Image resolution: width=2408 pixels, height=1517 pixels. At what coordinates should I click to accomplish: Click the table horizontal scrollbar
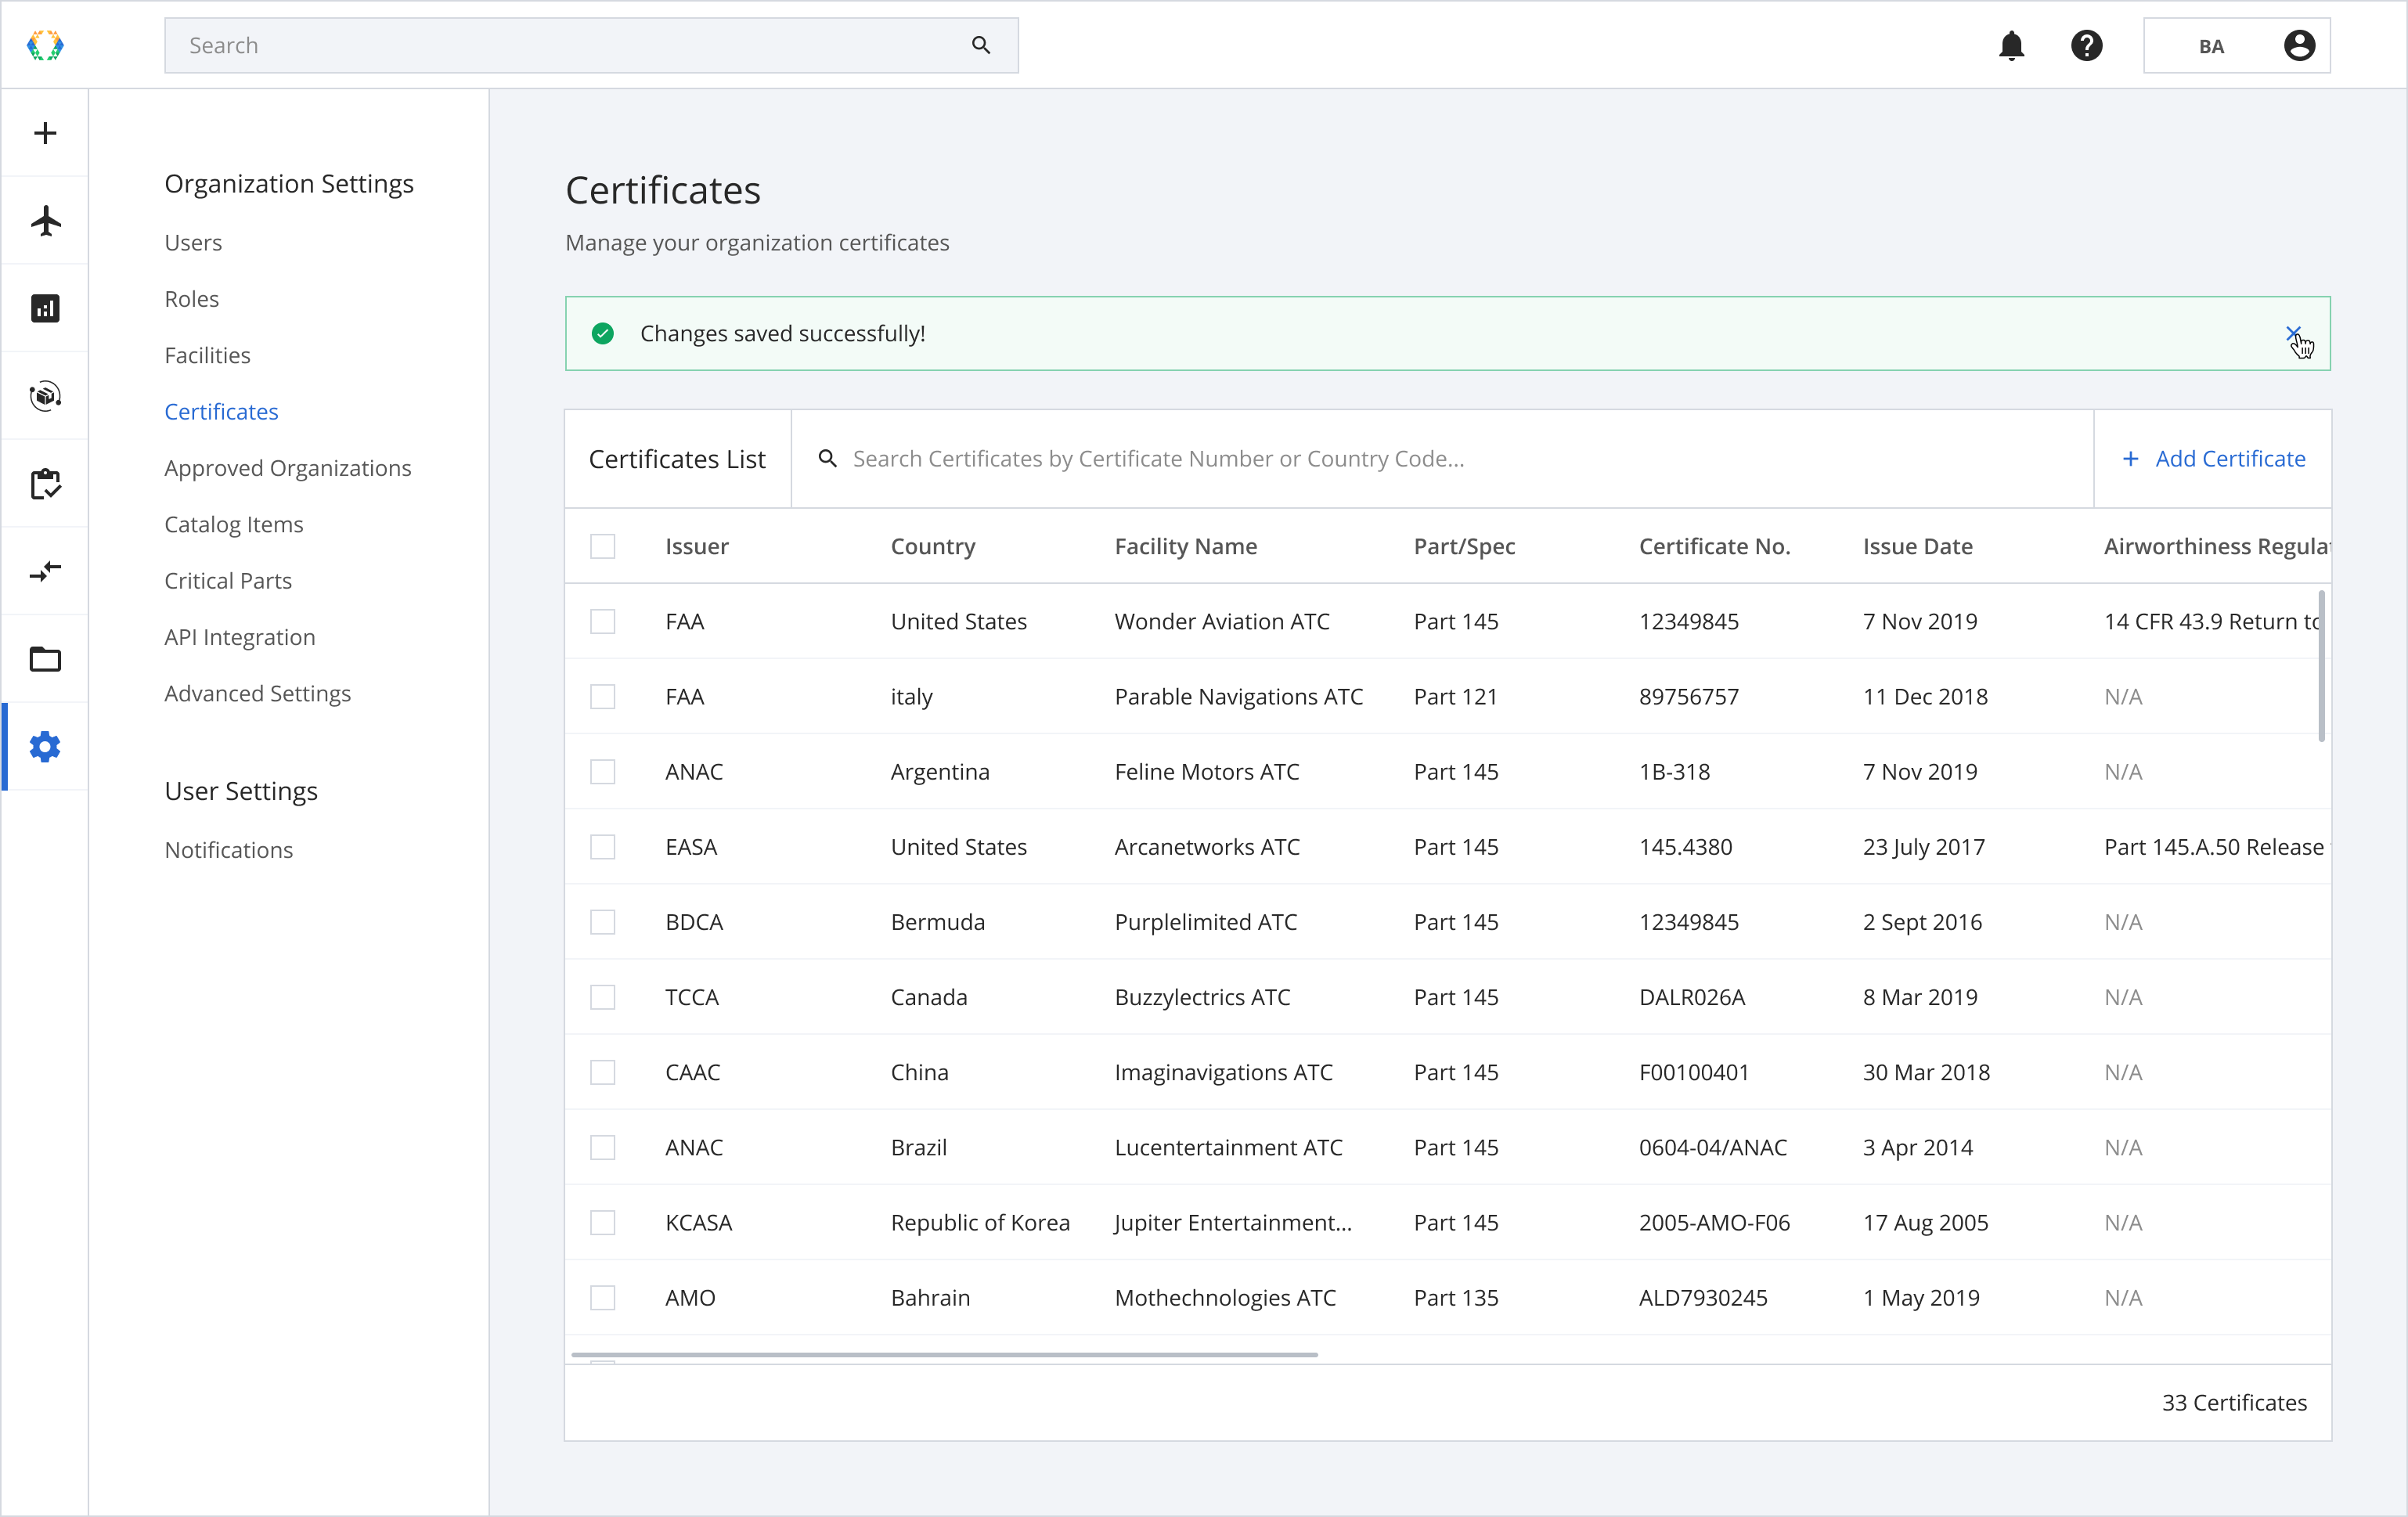(944, 1354)
